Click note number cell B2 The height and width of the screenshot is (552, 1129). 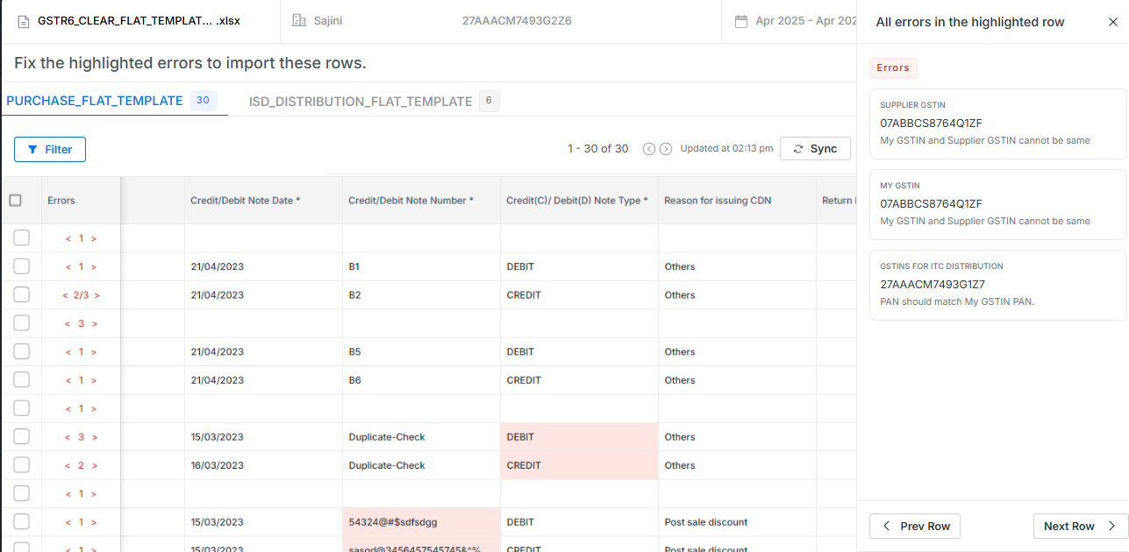click(421, 295)
